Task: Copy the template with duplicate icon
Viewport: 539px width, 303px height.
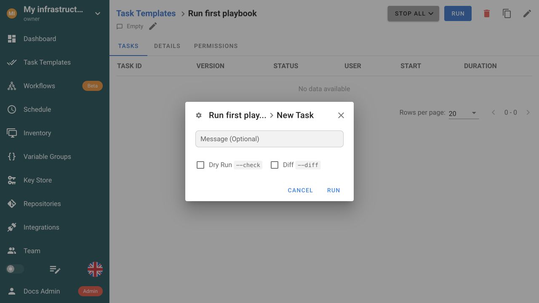Action: click(507, 13)
